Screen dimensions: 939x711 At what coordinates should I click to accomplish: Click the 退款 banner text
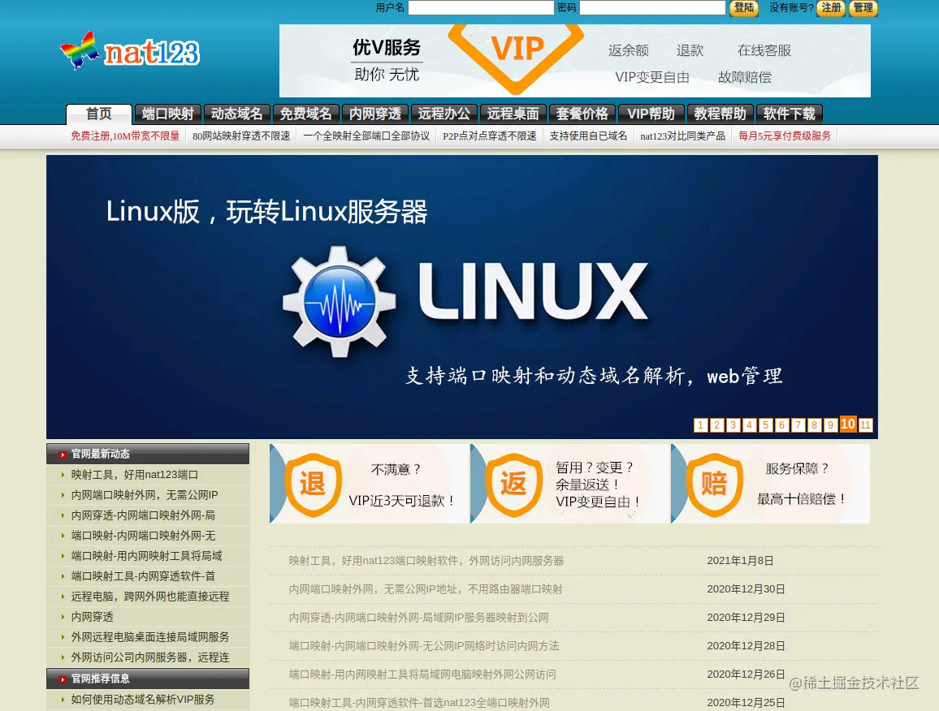point(690,50)
